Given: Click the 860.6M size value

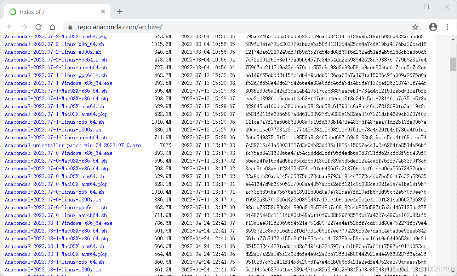Looking at the screenshot, I should (163, 262).
